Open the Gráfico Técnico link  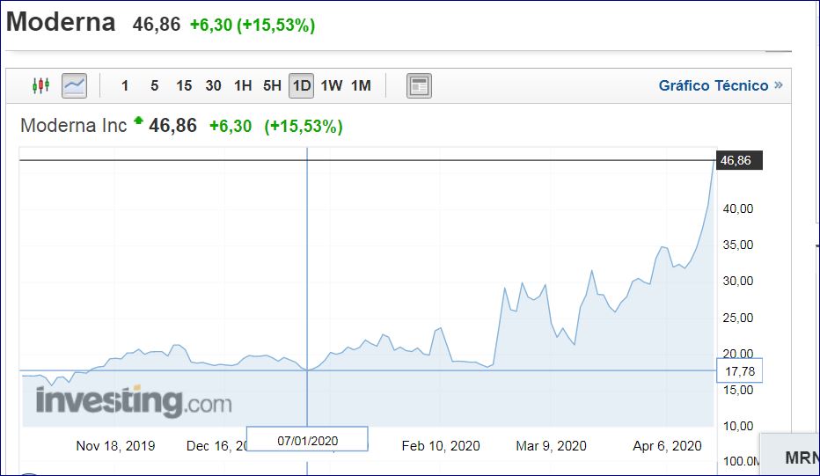[x=714, y=86]
